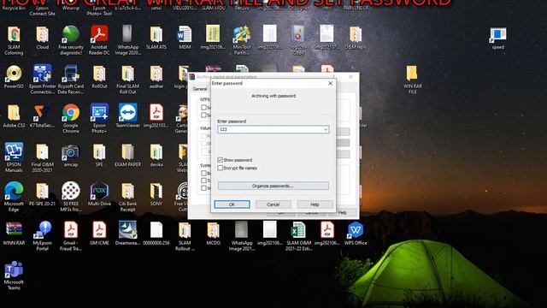The image size is (547, 308).
Task: Click Cancel in Enter password dialog
Action: [x=273, y=204]
